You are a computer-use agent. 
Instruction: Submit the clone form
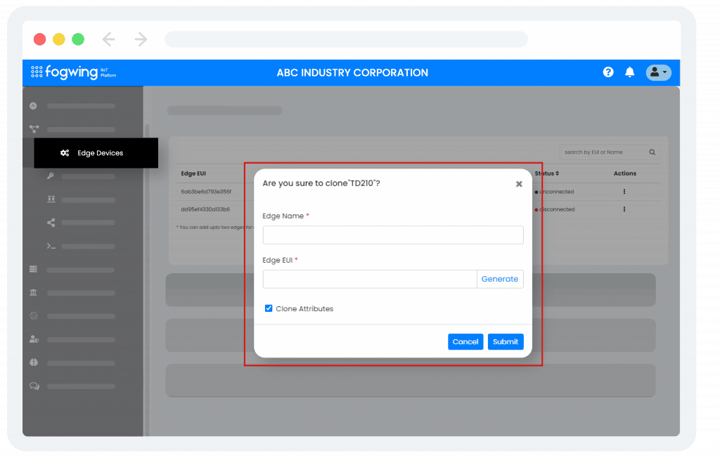[505, 342]
